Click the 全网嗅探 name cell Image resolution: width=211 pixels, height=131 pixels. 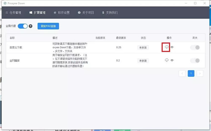coord(14,61)
